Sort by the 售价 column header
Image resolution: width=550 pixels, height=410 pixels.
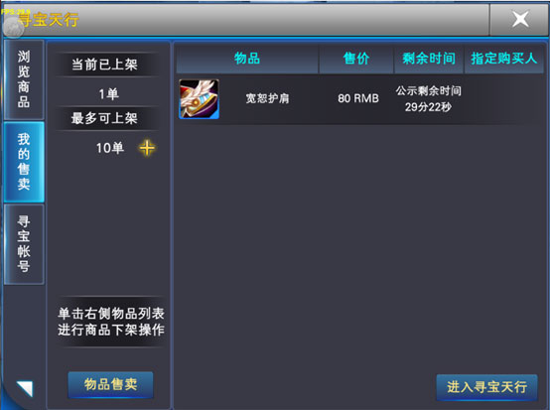[356, 59]
